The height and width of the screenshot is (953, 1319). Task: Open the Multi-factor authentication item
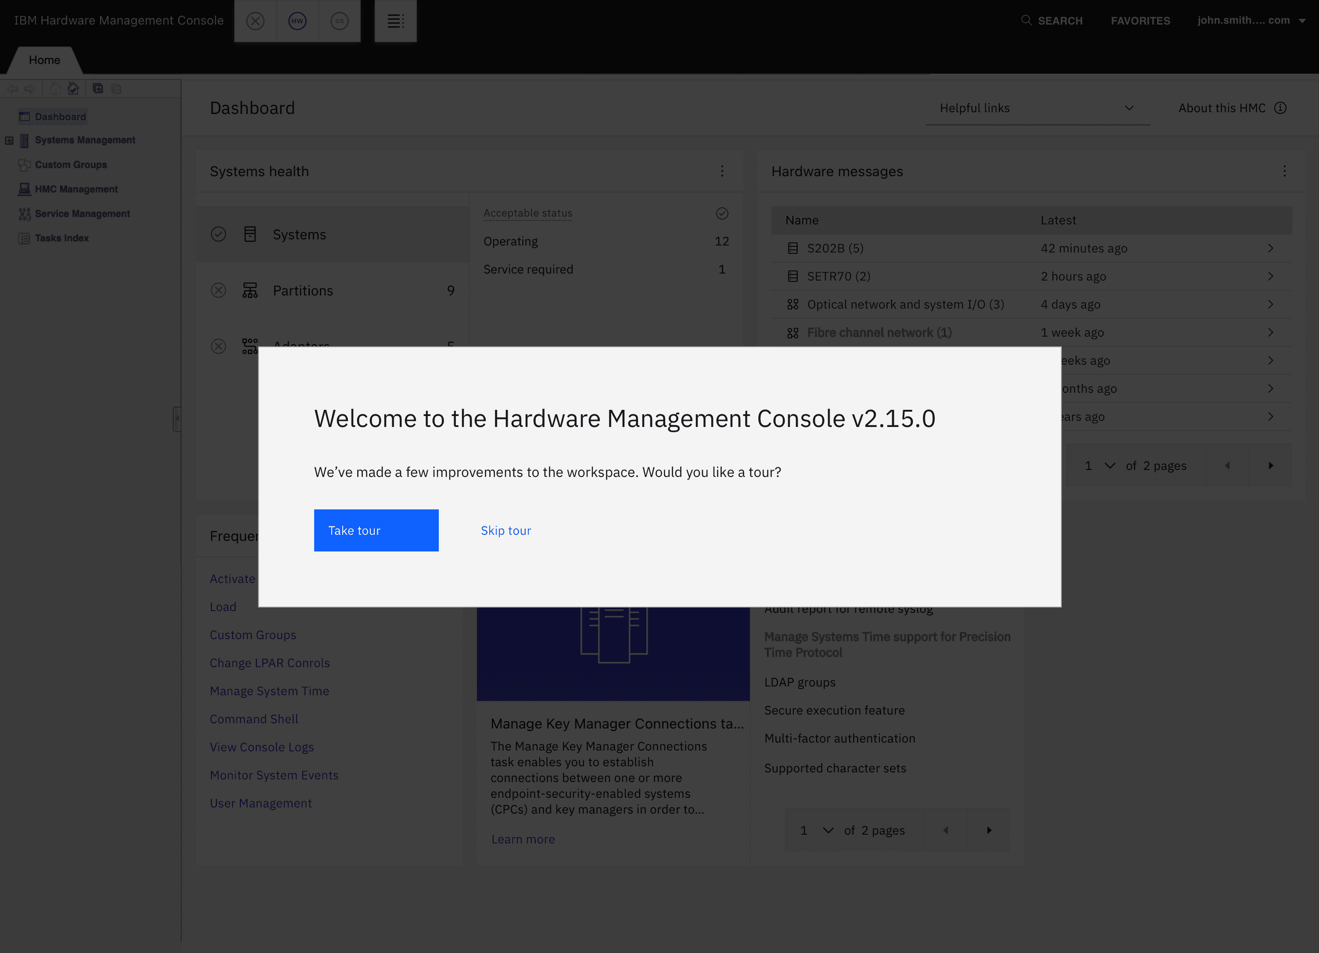(839, 738)
